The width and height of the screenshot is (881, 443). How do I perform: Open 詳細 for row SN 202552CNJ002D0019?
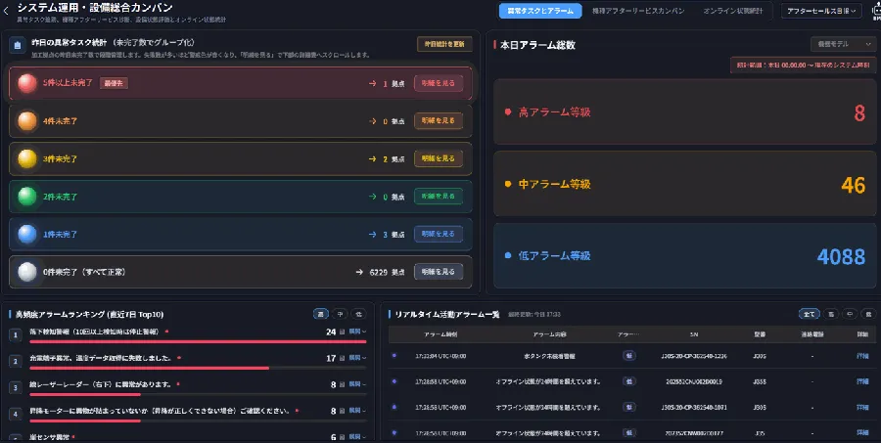[x=862, y=381]
